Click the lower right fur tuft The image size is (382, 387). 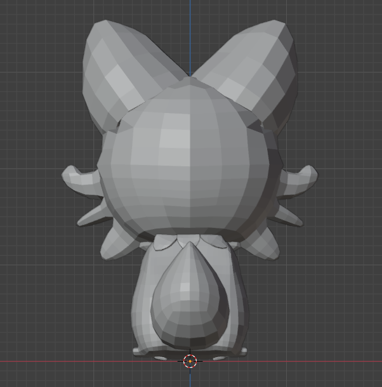click(265, 246)
